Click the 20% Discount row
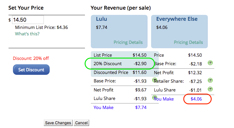This screenshot has height=128, width=234. tap(120, 64)
